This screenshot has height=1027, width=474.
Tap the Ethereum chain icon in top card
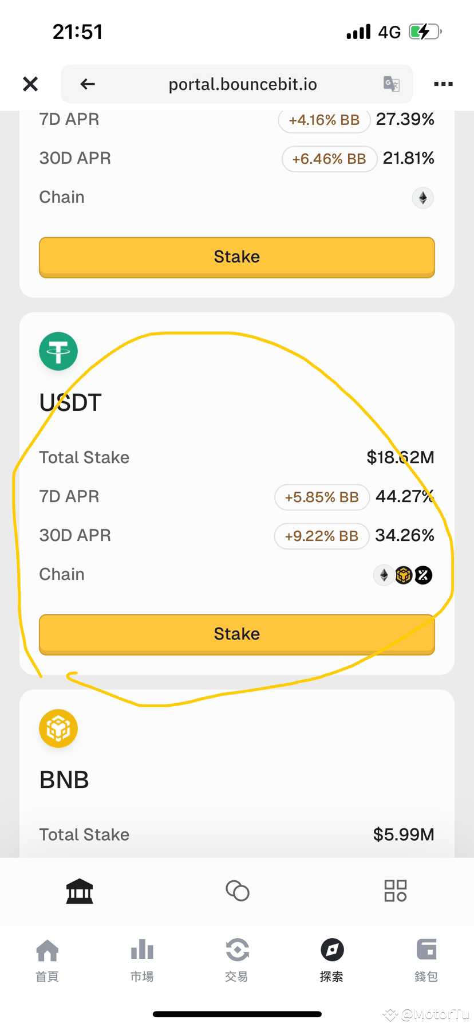point(423,198)
